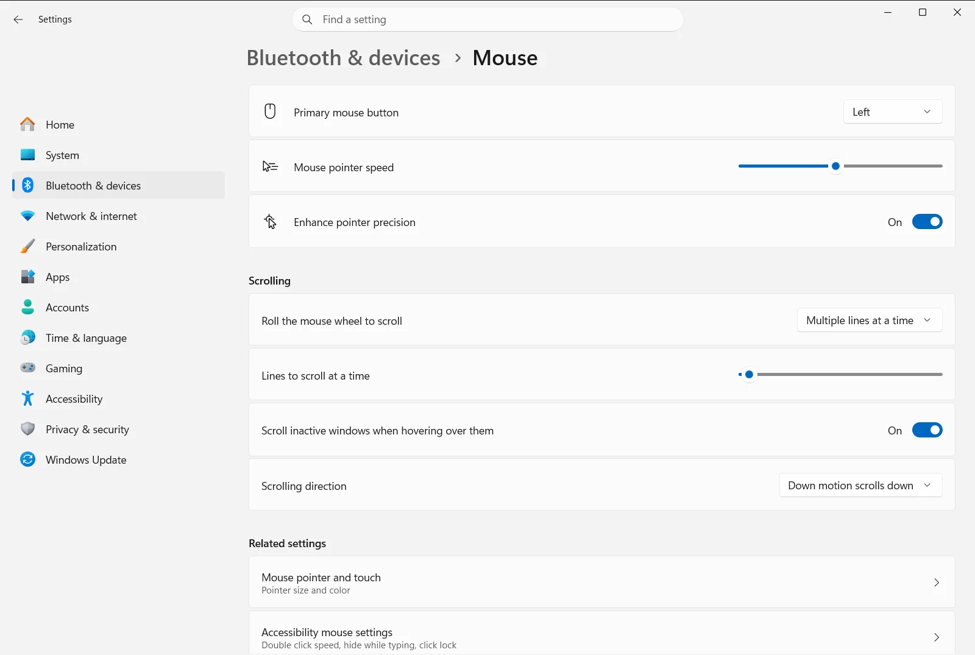Click the mouse icon beside Primary mouse button
975x655 pixels.
pos(270,112)
